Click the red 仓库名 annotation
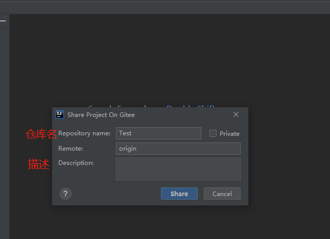This screenshot has width=330, height=239. [x=41, y=134]
